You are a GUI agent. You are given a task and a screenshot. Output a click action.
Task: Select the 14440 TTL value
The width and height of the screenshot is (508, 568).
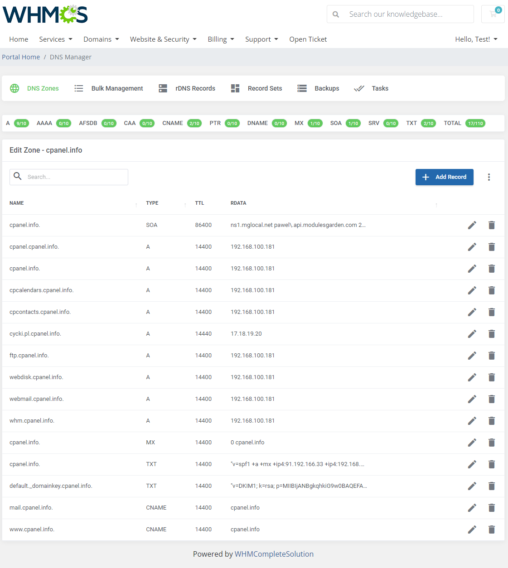point(203,334)
